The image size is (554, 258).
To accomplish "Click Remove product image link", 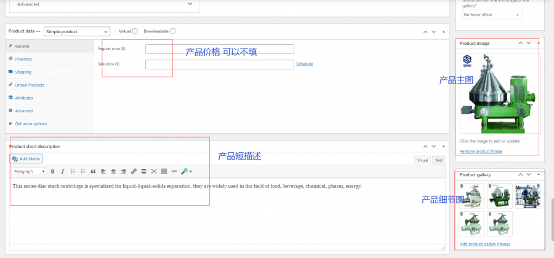I will point(481,152).
